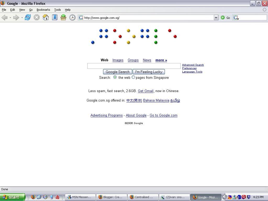
Task: Click the blue globe tray icon
Action: pos(239,197)
